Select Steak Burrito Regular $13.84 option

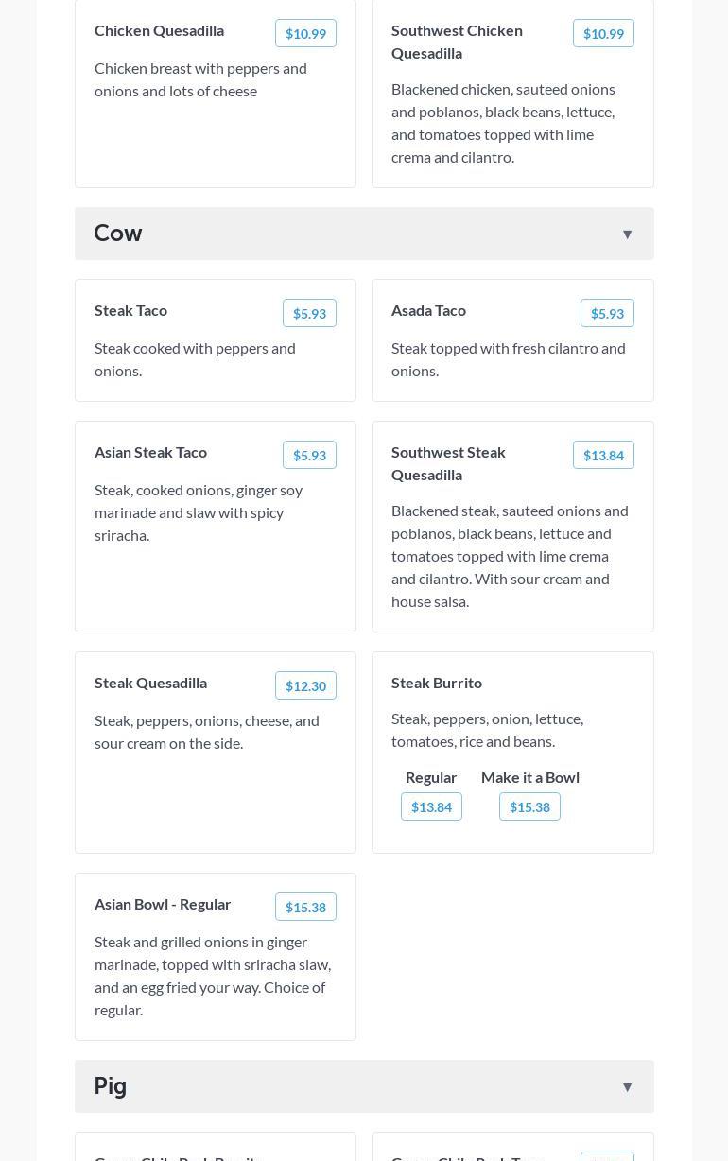[431, 807]
